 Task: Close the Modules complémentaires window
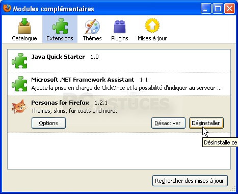coord(230,9)
